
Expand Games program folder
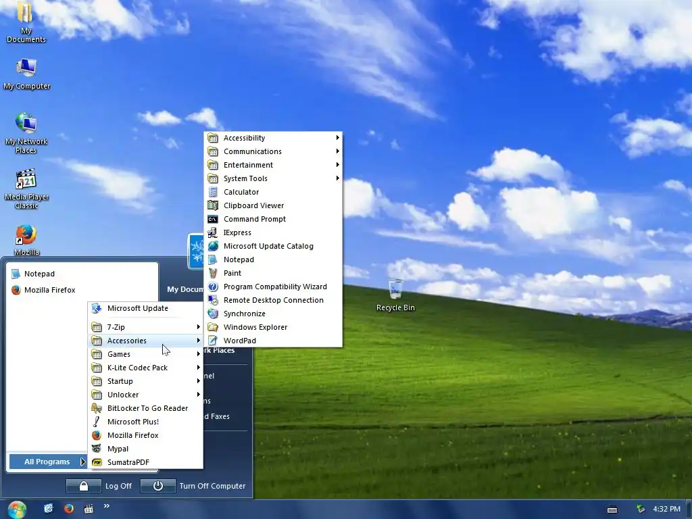[145, 354]
